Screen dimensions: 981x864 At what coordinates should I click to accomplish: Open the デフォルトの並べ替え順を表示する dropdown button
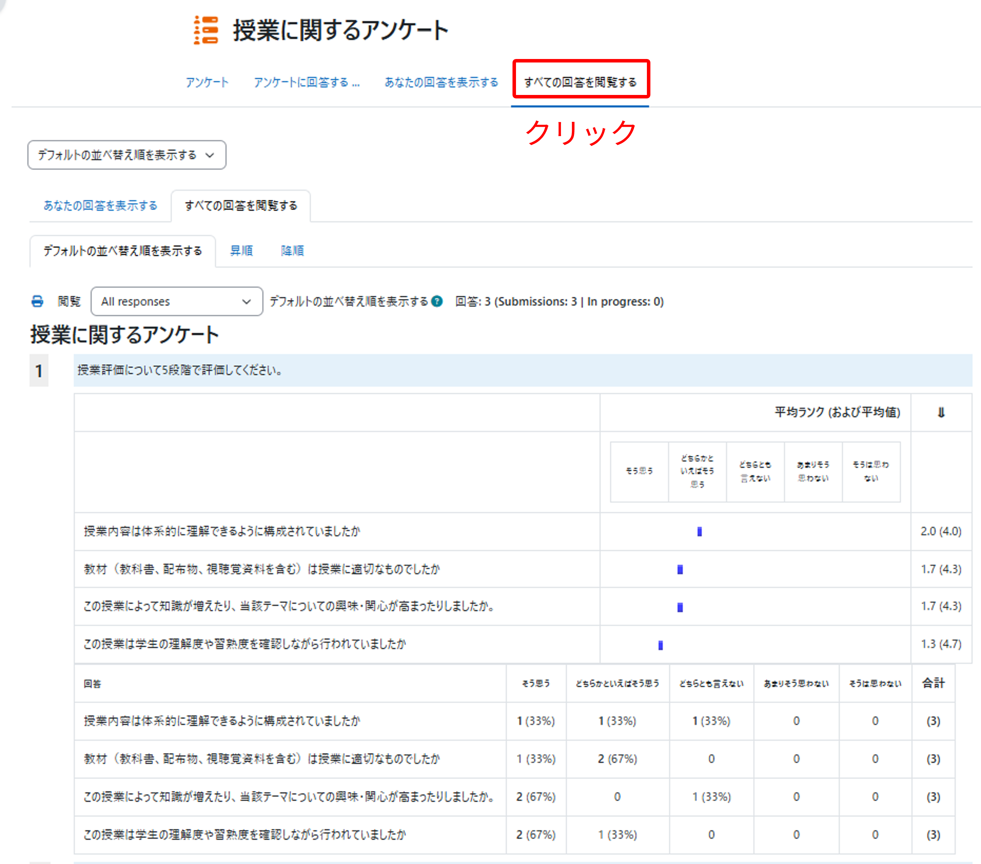coord(127,155)
